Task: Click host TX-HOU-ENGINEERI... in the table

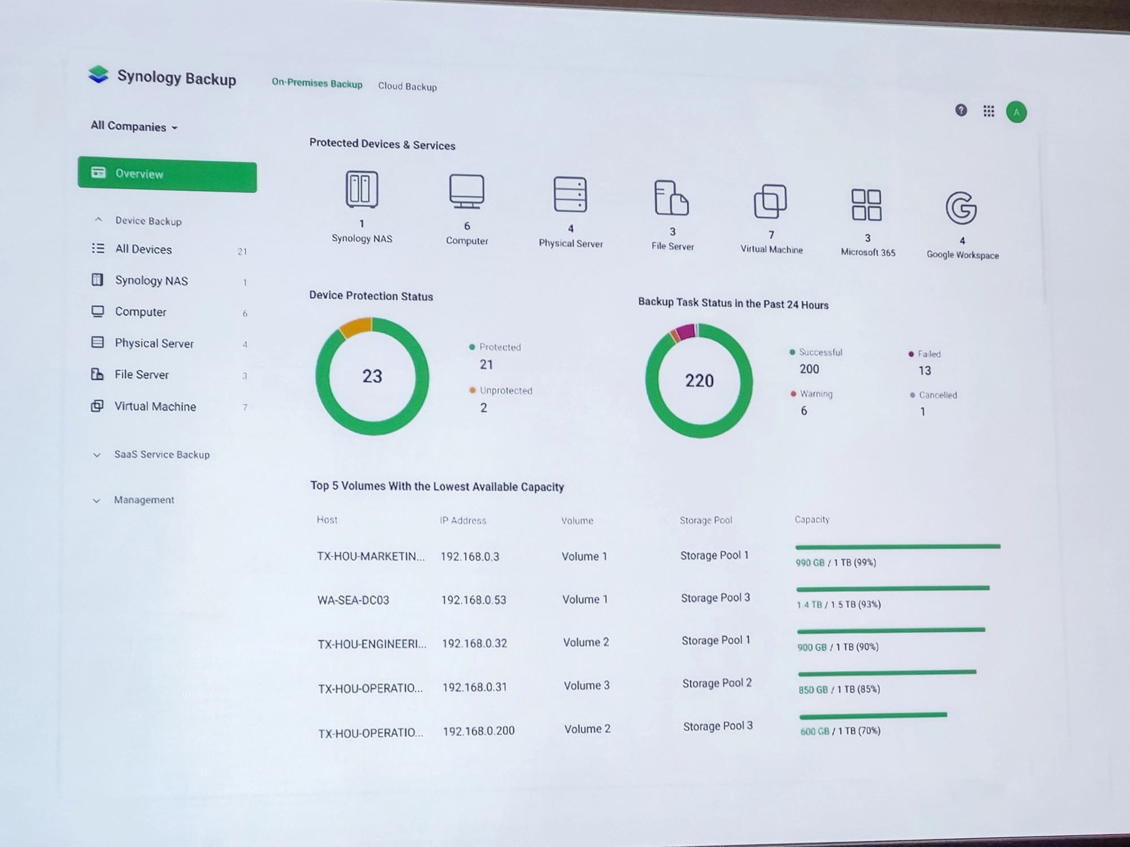Action: pos(372,644)
